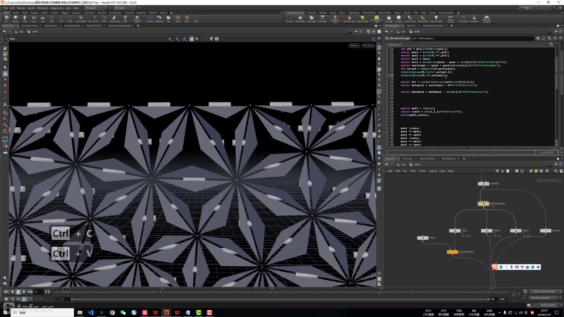This screenshot has height=317, width=564.
Task: Add an Environment Light
Action: tap(377, 19)
